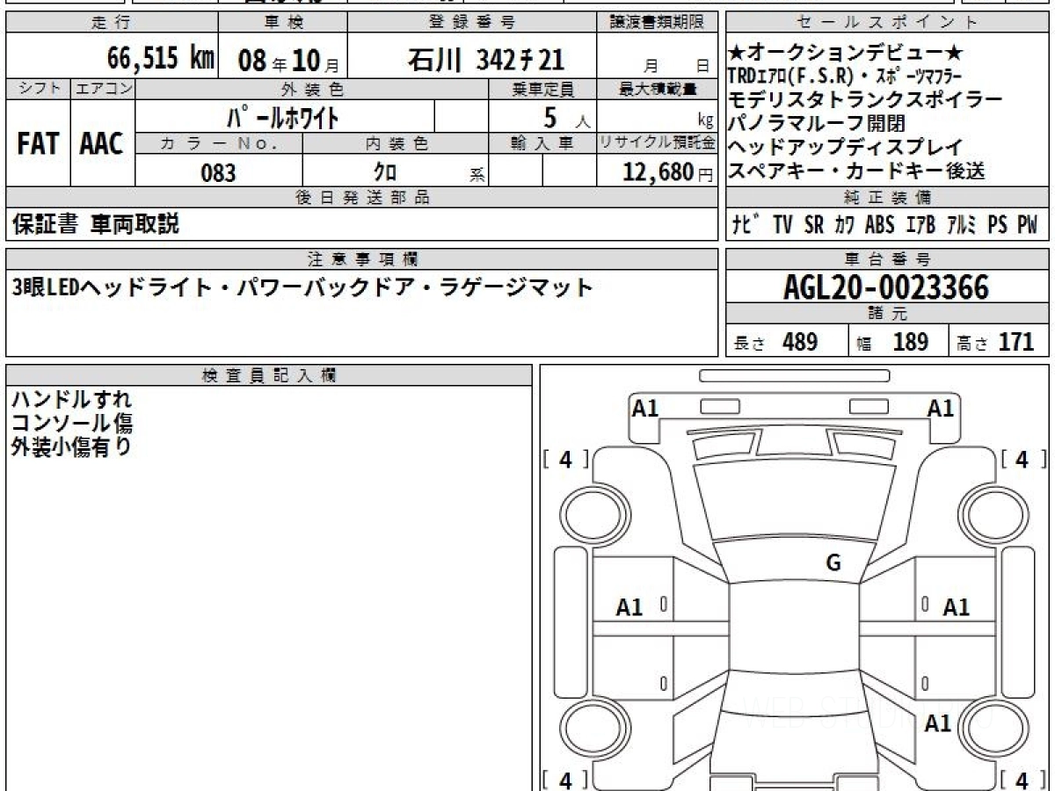Click the 内装色 header
The image size is (1055, 791).
tap(396, 143)
